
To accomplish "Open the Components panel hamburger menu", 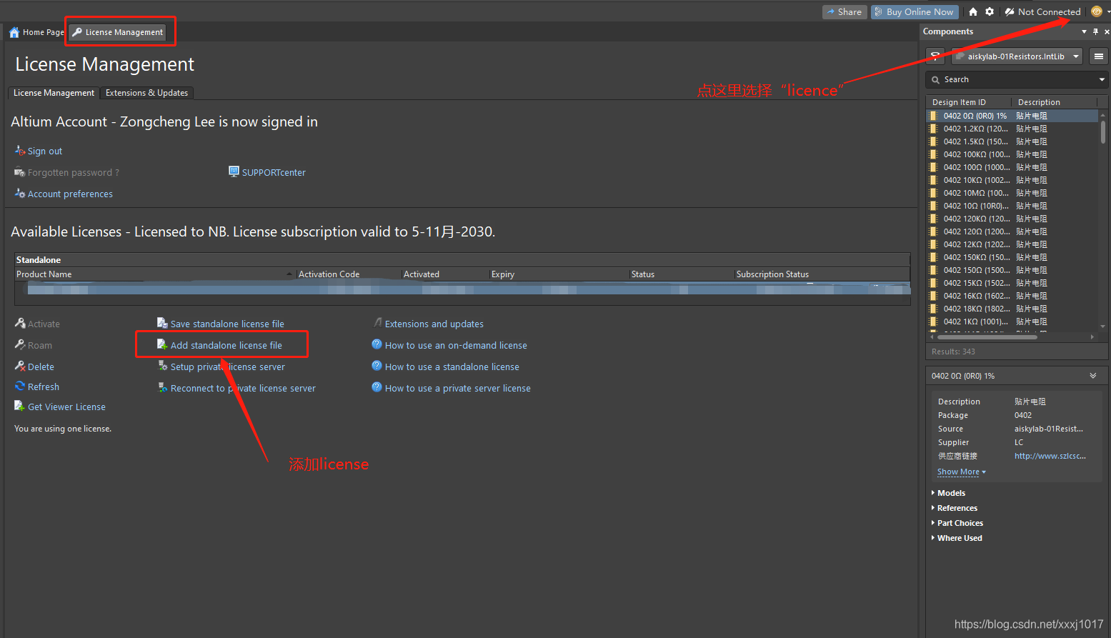I will (1099, 56).
